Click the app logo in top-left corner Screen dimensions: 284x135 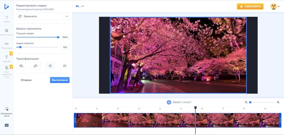pos(7,6)
